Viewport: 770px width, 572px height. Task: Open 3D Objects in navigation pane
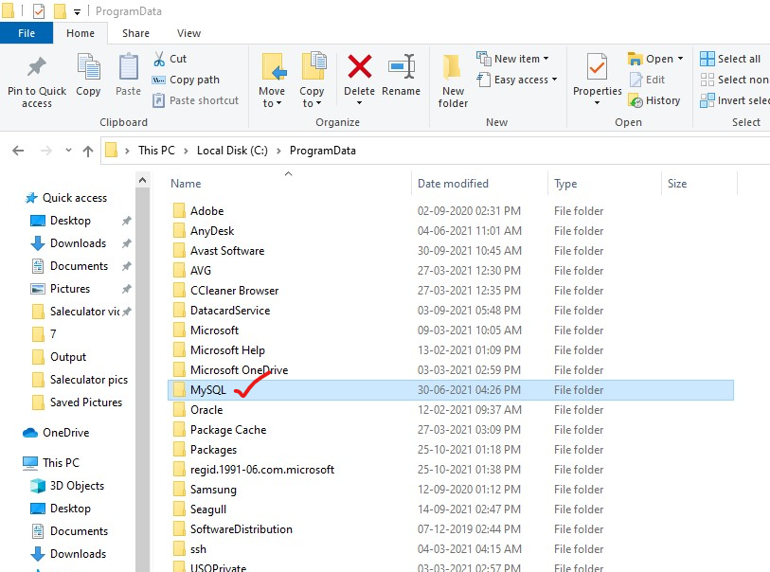(x=67, y=486)
